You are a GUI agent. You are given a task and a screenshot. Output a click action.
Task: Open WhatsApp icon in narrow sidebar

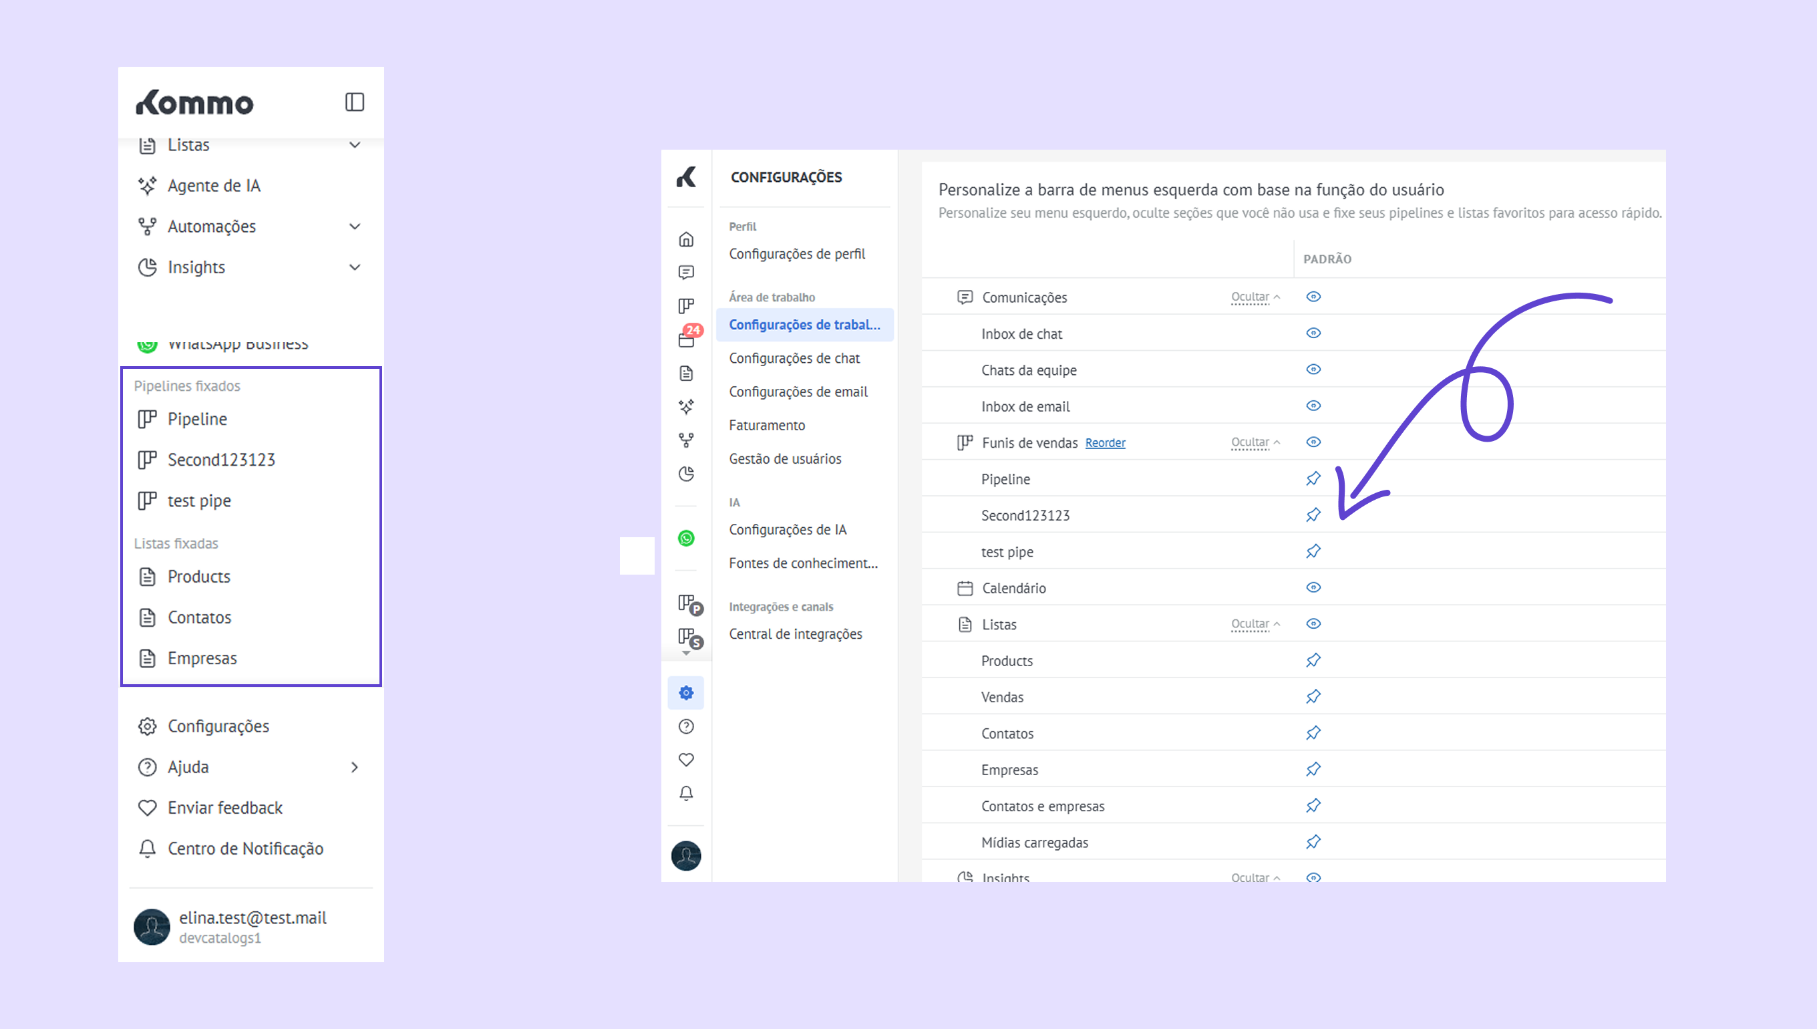point(686,539)
